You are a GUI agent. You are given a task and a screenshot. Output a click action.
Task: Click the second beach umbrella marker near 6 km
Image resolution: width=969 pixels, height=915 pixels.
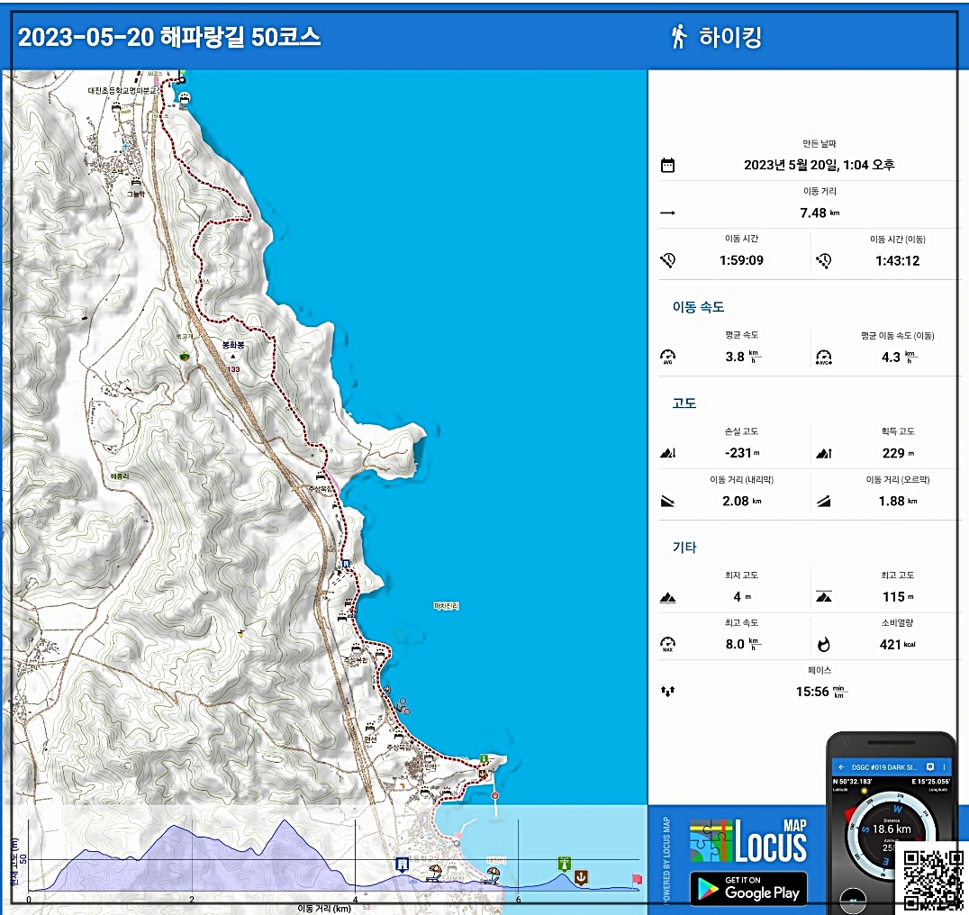pyautogui.click(x=493, y=874)
